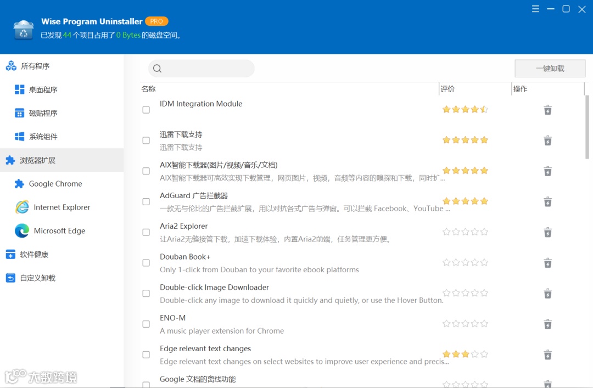Open the hamburger menu in title bar

point(535,9)
